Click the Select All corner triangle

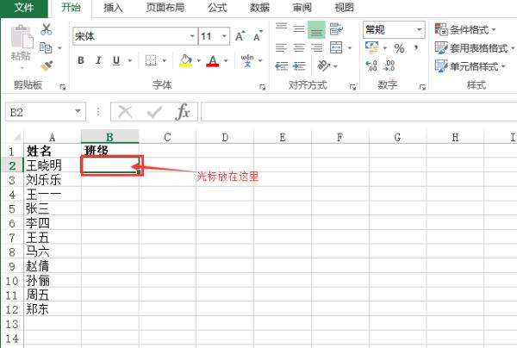(x=16, y=137)
